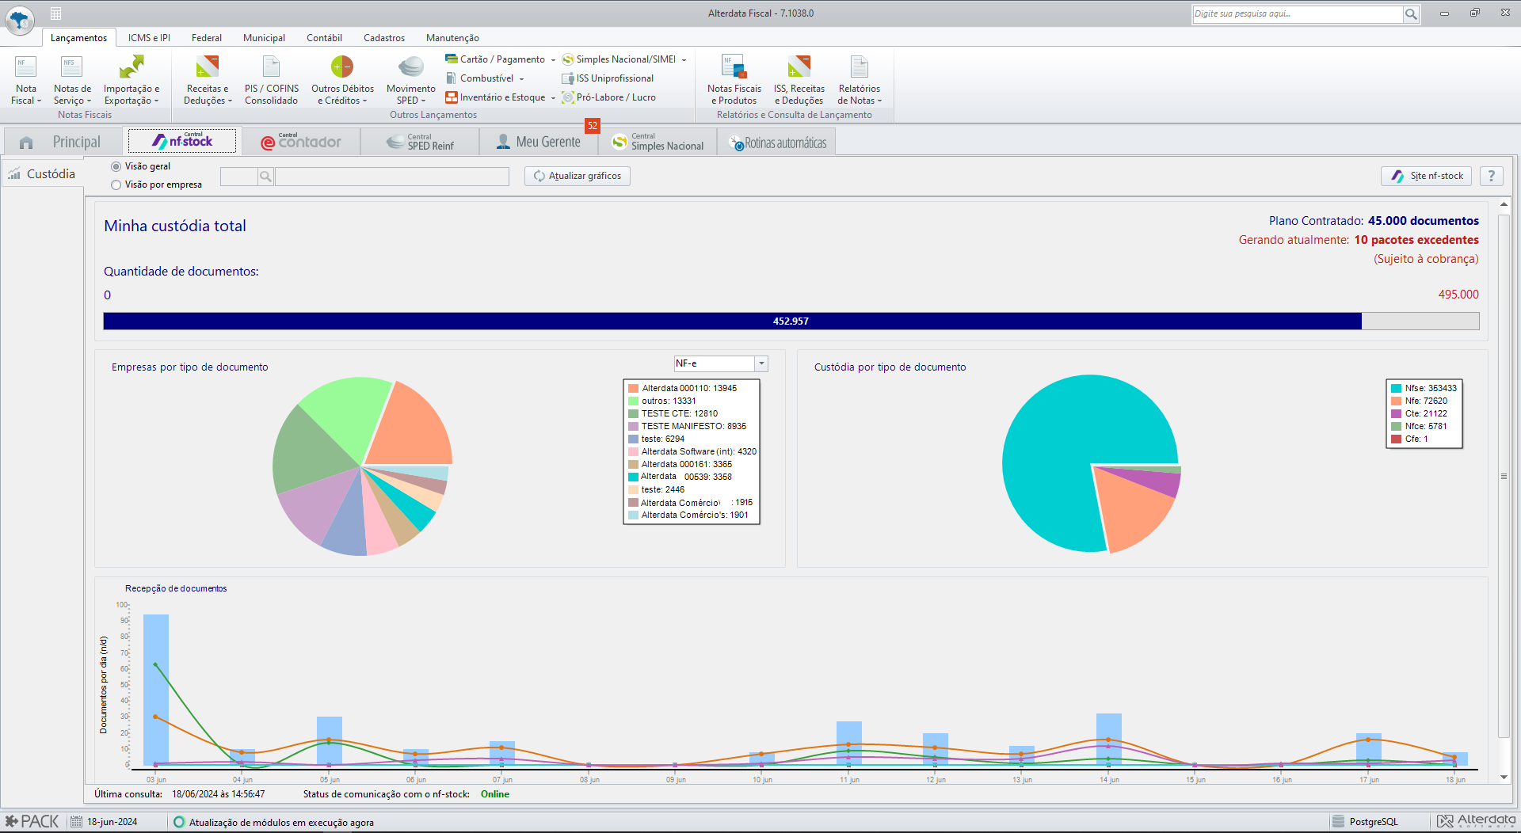
Task: Expand the Notas de Serviço dropdown arrow
Action: coord(89,101)
